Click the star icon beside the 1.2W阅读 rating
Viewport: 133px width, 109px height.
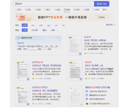pyautogui.click(x=33, y=104)
